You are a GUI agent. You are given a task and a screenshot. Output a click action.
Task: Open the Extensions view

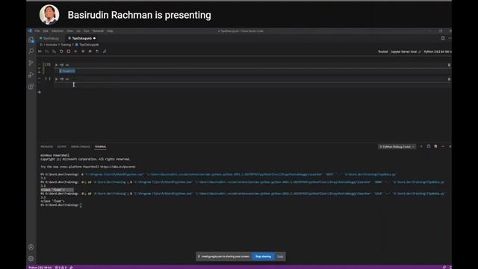click(31, 87)
